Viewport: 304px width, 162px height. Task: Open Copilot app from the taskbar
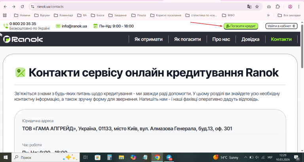click(133, 157)
